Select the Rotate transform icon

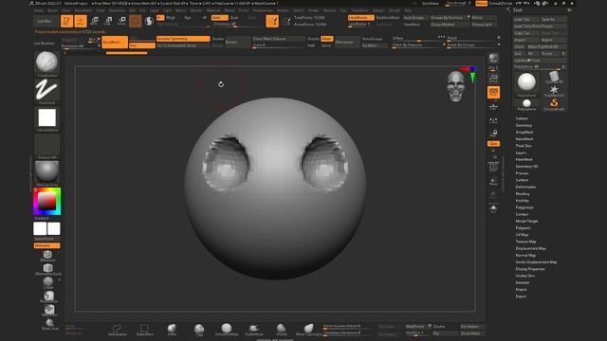click(x=122, y=21)
